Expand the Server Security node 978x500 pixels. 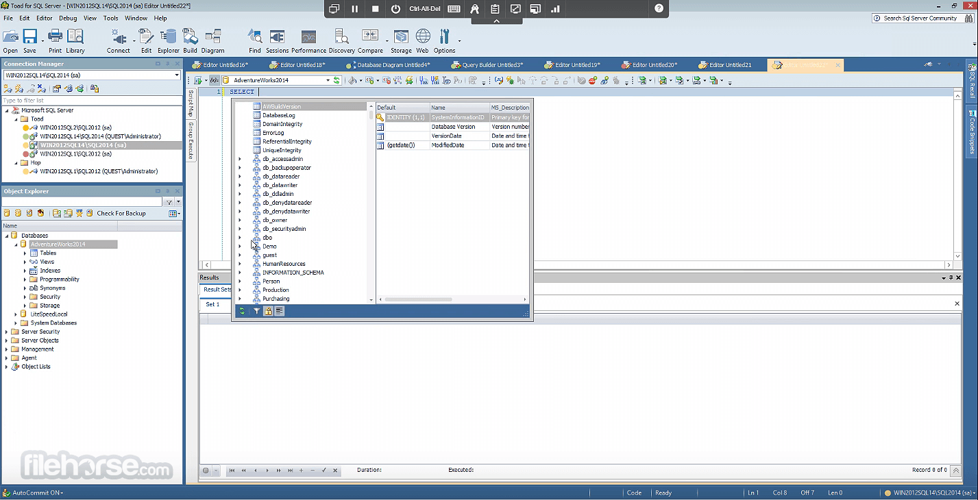point(7,332)
